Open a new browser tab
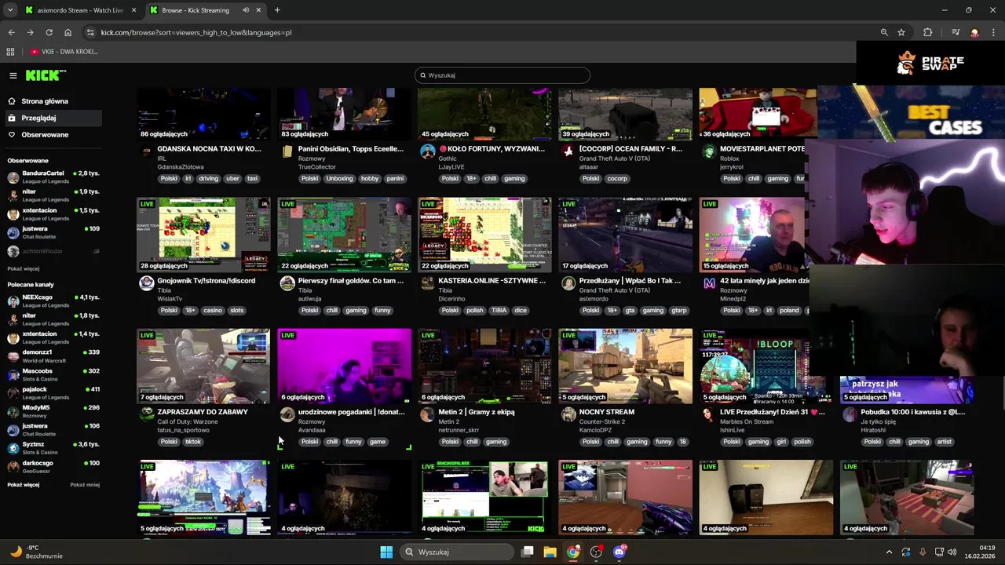The image size is (1005, 565). (x=277, y=10)
